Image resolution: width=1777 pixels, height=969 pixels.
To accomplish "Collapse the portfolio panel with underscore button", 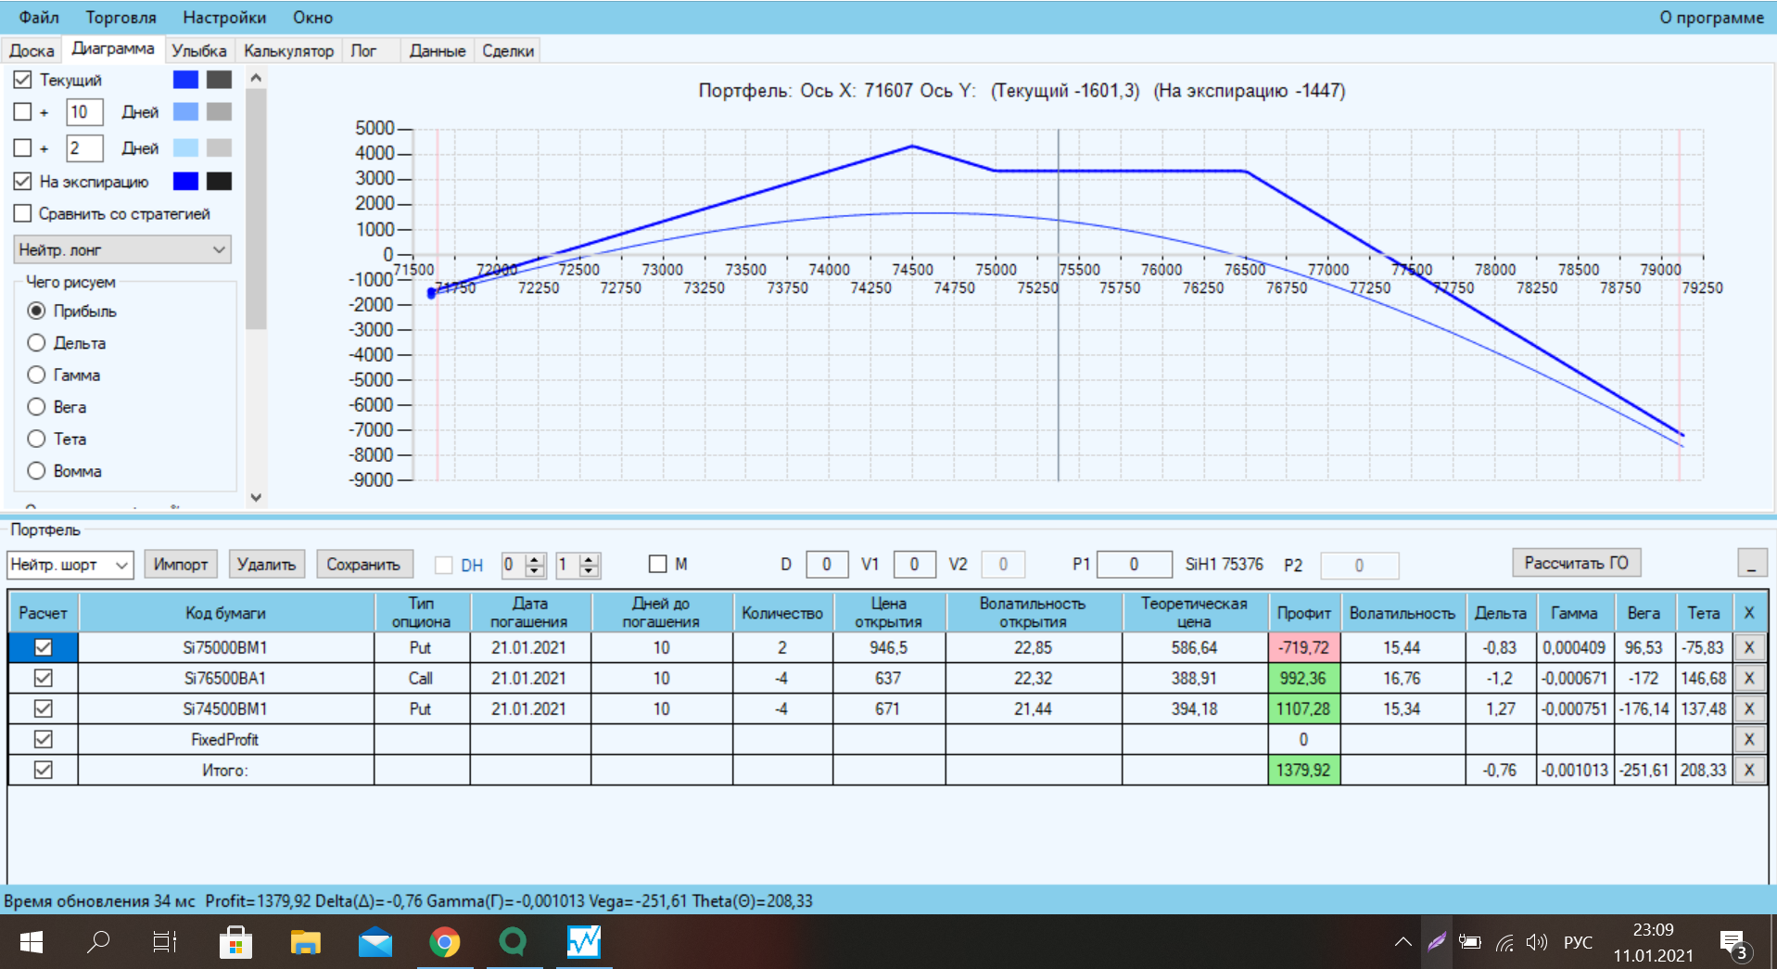I will [1751, 564].
